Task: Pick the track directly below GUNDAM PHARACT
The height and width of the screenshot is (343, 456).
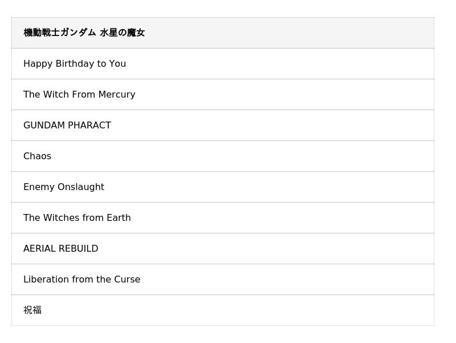Action: pos(38,156)
